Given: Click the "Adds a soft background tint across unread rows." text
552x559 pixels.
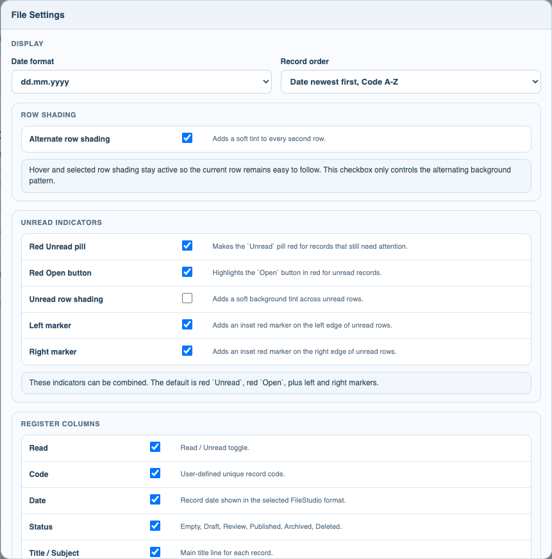Looking at the screenshot, I should (288, 299).
